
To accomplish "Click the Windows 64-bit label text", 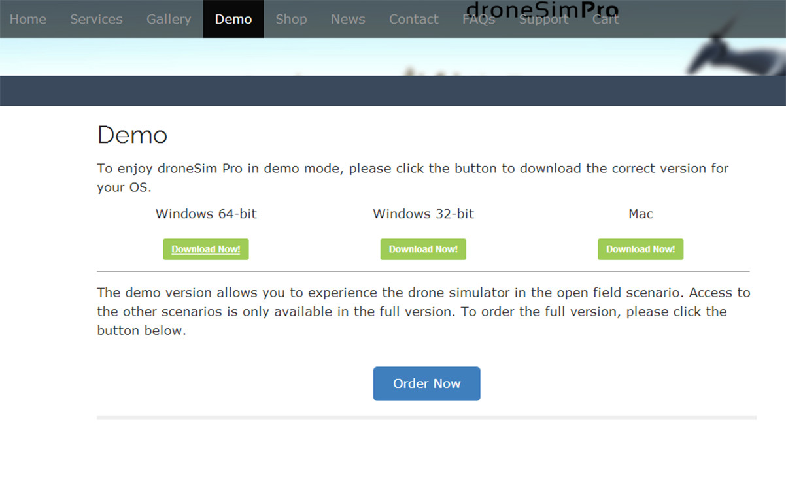I will [206, 214].
